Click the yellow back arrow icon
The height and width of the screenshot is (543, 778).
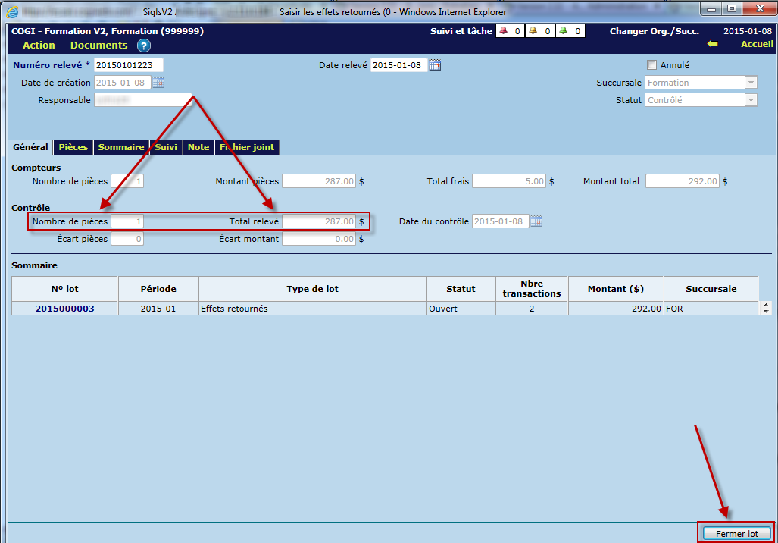point(712,45)
